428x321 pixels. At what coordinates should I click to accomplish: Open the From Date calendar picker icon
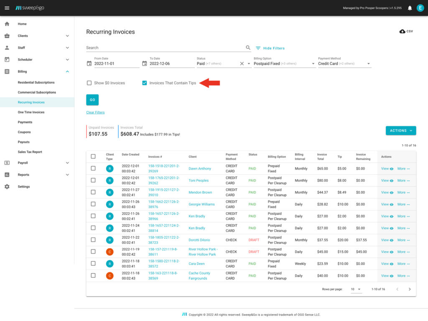click(89, 64)
